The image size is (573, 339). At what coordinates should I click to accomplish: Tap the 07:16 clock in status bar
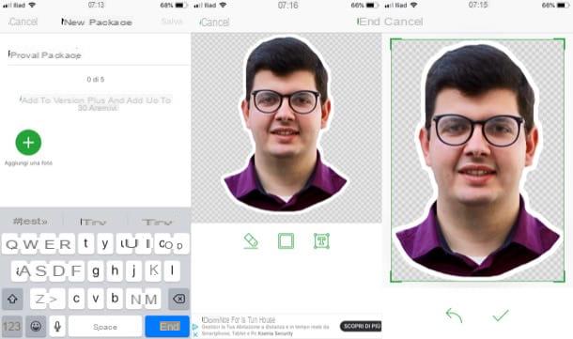click(x=287, y=5)
